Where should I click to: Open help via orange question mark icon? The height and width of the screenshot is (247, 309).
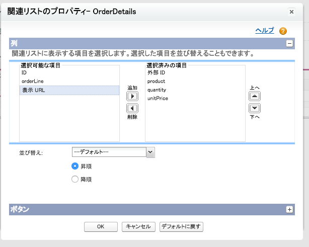283,31
